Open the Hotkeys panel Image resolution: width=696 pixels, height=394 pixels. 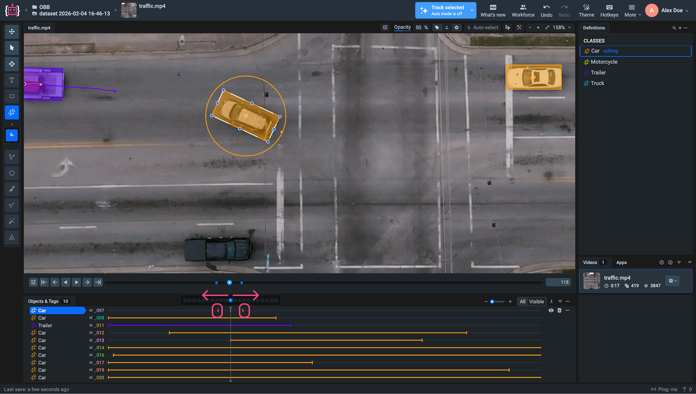pos(609,10)
